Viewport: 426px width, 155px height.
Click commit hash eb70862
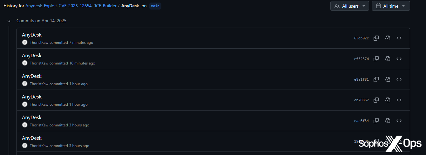(x=362, y=100)
